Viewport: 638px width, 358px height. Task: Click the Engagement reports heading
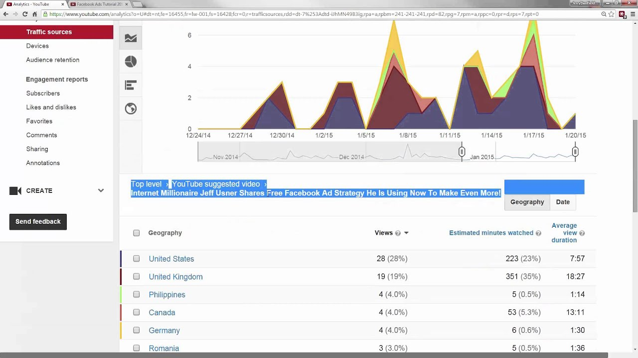(57, 80)
